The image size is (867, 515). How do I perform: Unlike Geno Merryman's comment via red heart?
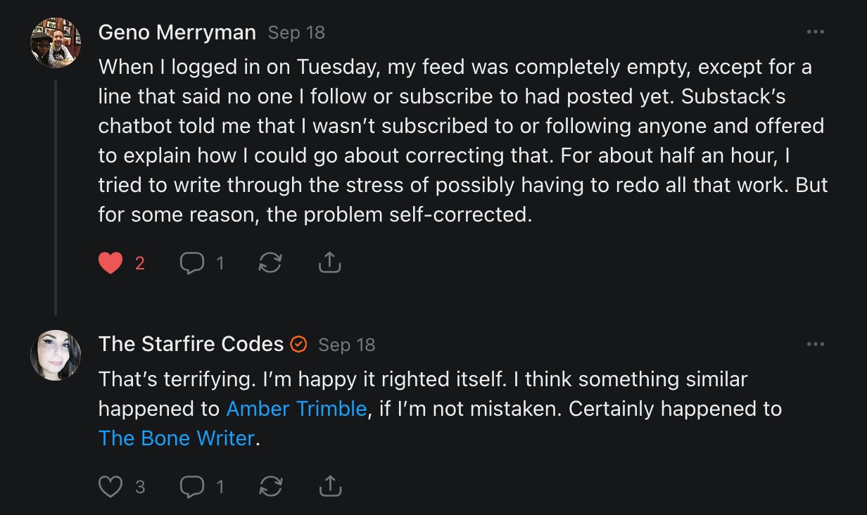tap(110, 263)
